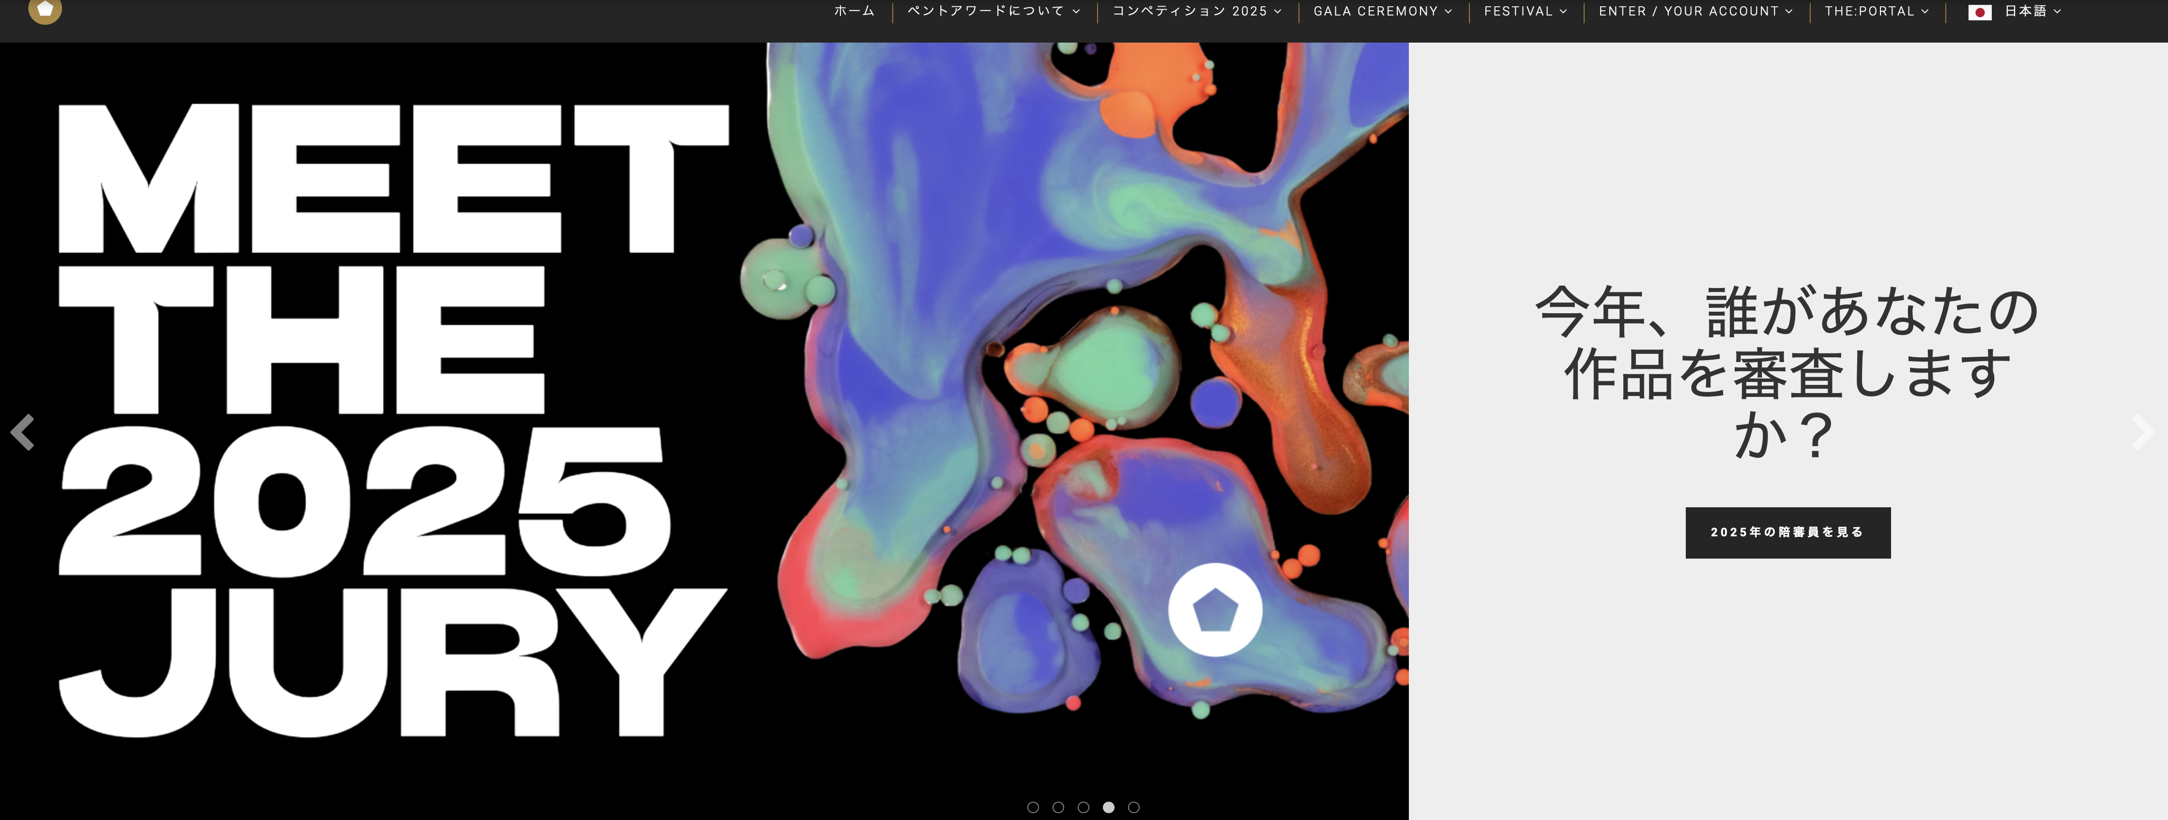Select the active fourth carousel dot
Screen dimensions: 2168x820
point(1108,806)
